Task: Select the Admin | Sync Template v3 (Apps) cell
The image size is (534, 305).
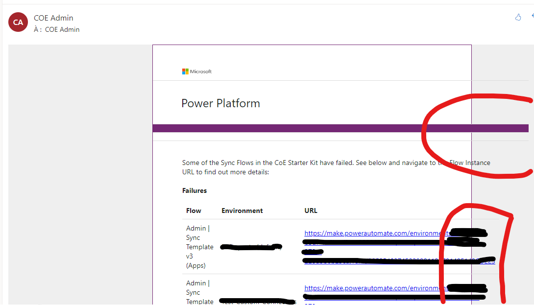Action: [200, 247]
